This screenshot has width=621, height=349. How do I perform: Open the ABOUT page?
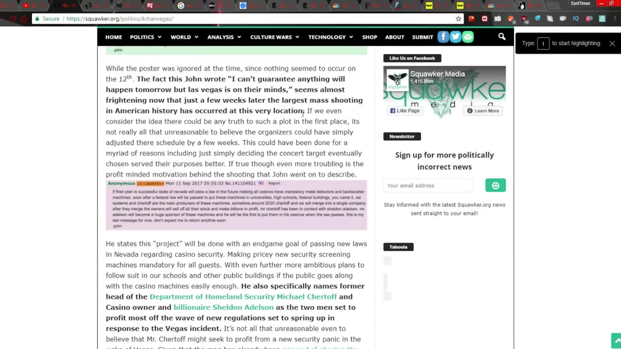394,37
